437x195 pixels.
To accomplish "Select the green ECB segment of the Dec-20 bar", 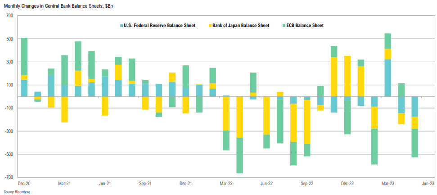I will pos(24,56).
